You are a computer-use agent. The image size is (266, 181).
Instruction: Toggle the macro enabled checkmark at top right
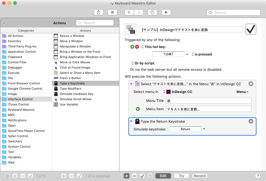pyautogui.click(x=250, y=29)
